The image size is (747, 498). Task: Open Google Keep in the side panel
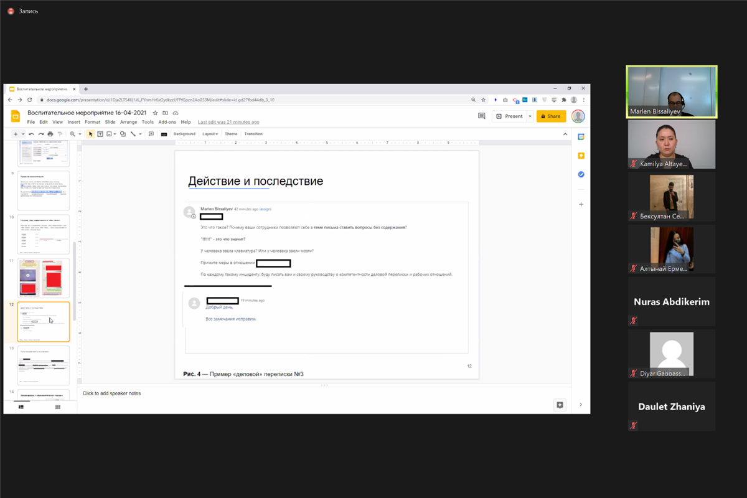coord(581,156)
